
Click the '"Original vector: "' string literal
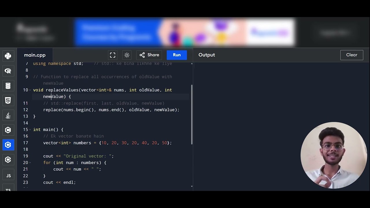87,156
